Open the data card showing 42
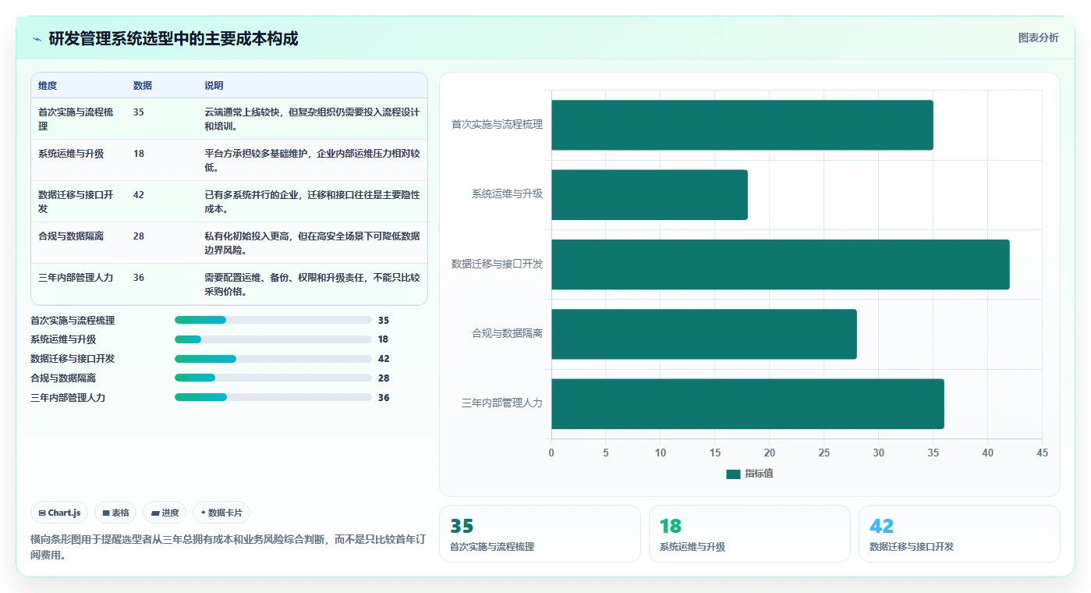 [x=959, y=534]
